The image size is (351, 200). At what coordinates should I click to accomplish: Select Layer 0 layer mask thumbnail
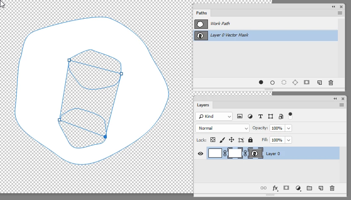pos(235,153)
